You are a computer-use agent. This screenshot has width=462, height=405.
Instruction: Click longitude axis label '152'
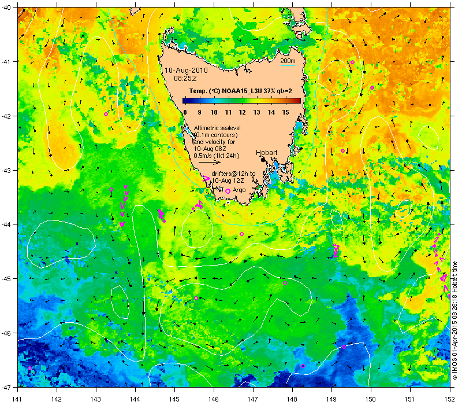pos(450,399)
